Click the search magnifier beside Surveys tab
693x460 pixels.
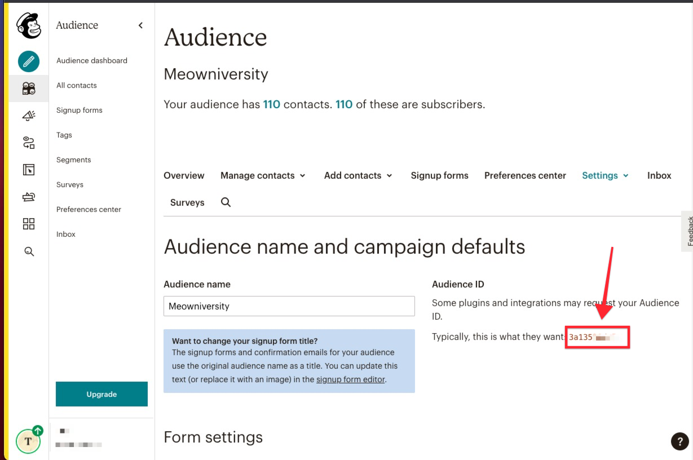coord(226,202)
